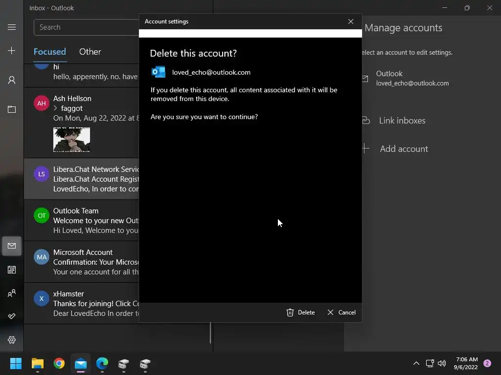Image resolution: width=501 pixels, height=375 pixels.
Task: Open Settings gear in sidebar
Action: click(12, 340)
